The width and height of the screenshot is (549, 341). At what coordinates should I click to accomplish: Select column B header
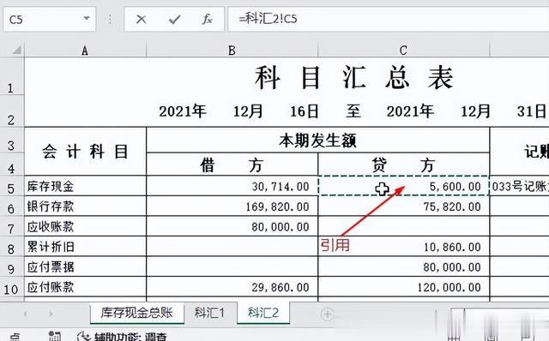pyautogui.click(x=232, y=51)
